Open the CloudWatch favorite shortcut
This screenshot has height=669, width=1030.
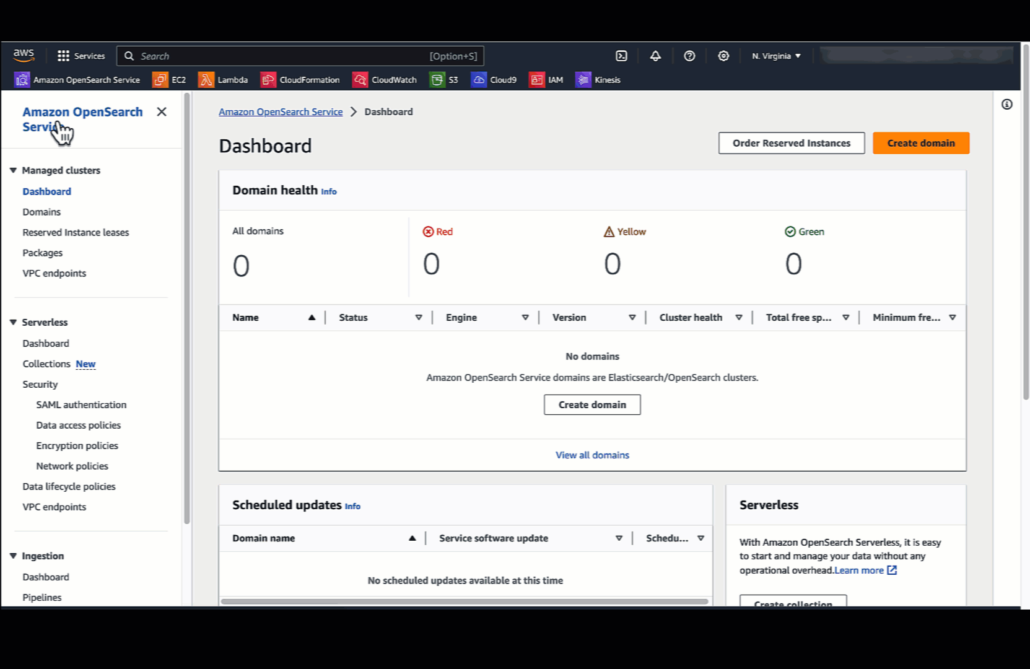pos(385,80)
